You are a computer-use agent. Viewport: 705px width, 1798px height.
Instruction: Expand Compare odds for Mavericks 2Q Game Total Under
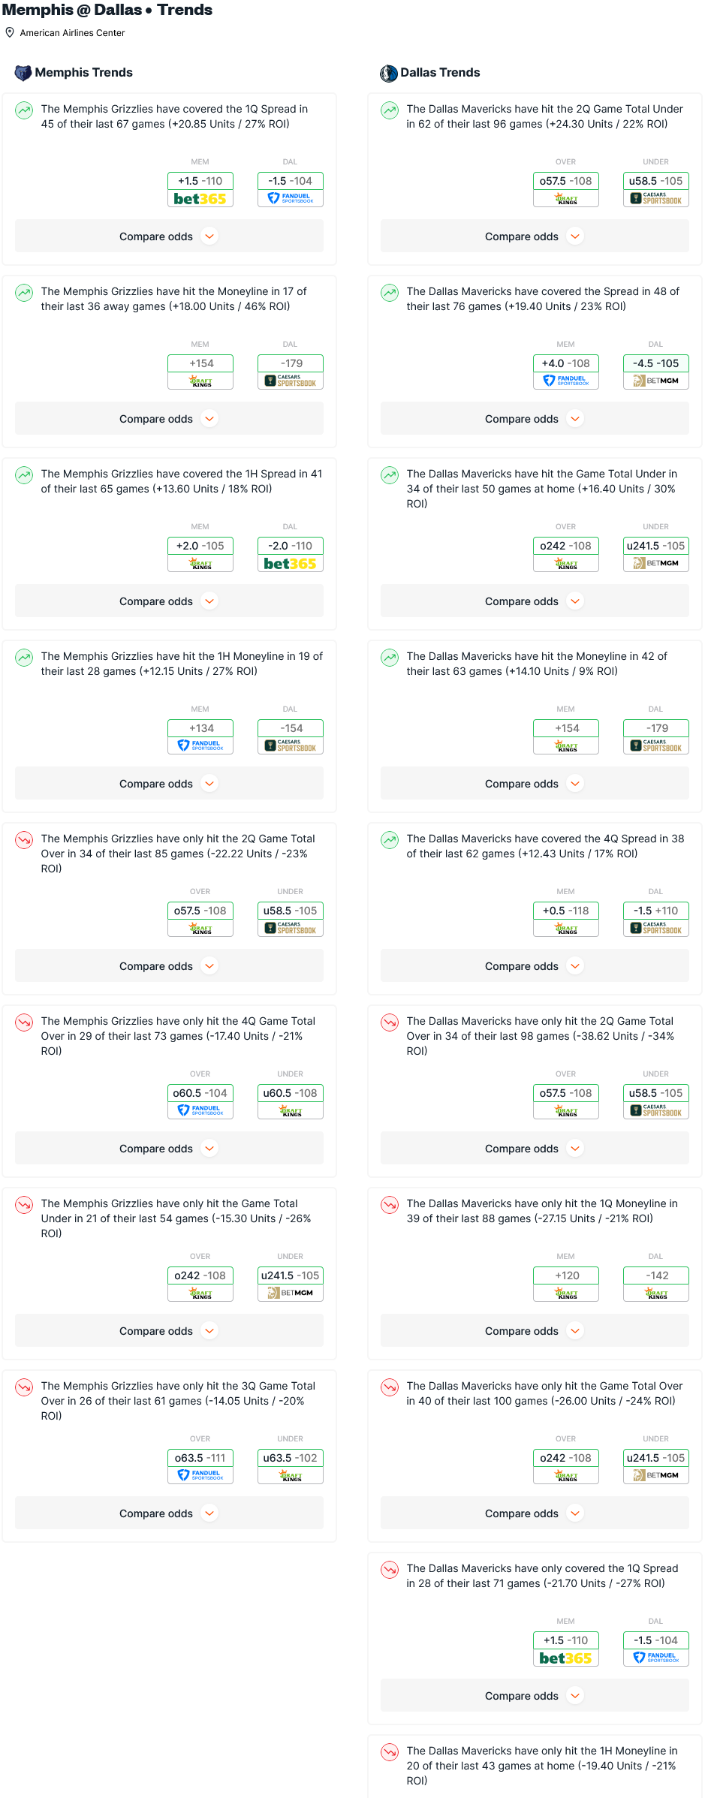click(535, 236)
